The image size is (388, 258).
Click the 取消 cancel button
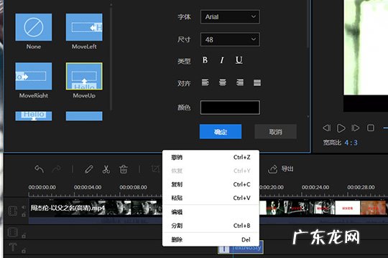275,132
